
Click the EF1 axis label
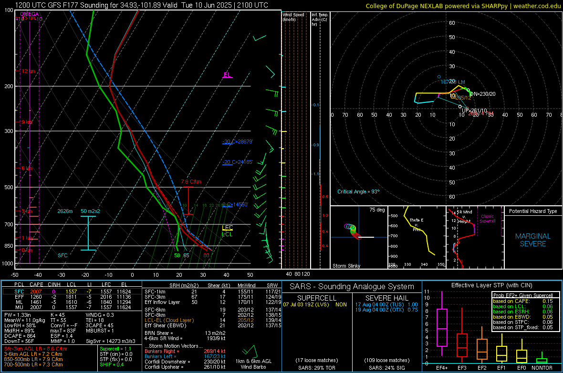pyautogui.click(x=501, y=368)
